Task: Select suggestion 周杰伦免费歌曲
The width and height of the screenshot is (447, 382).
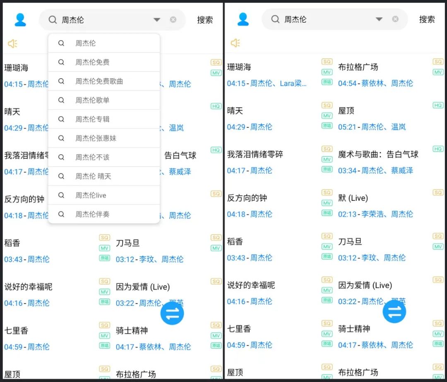Action: (x=104, y=81)
